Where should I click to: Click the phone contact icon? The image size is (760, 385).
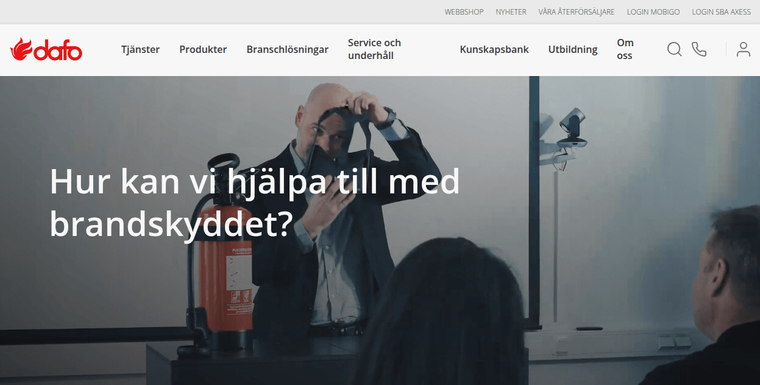(x=699, y=49)
